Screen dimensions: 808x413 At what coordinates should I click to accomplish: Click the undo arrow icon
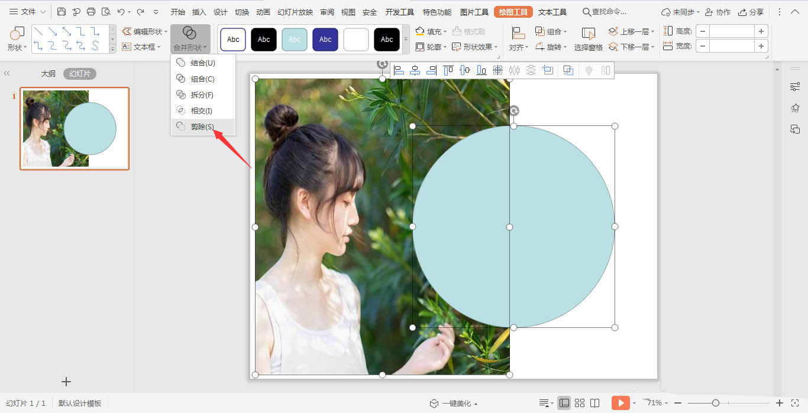pos(121,12)
